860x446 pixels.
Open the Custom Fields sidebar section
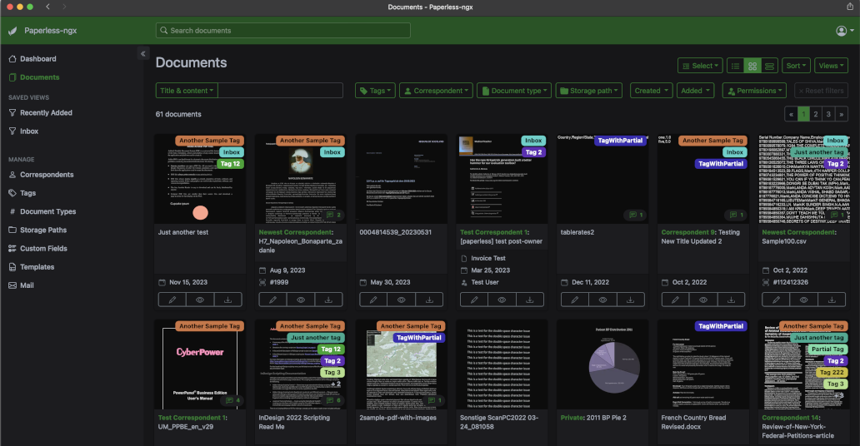[43, 249]
